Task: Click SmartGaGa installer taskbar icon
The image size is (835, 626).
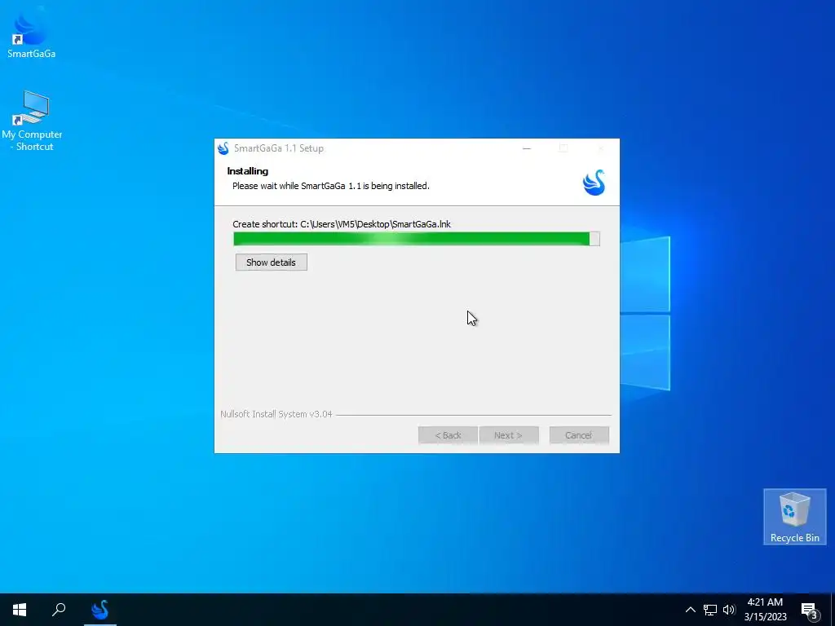Action: pos(100,610)
